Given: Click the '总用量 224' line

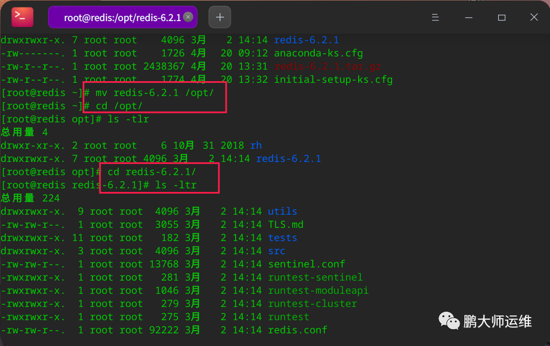Looking at the screenshot, I should pos(30,198).
